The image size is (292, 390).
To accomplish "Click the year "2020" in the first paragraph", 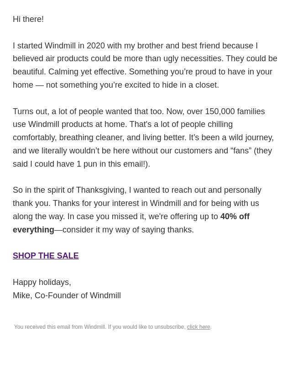I will [x=96, y=46].
